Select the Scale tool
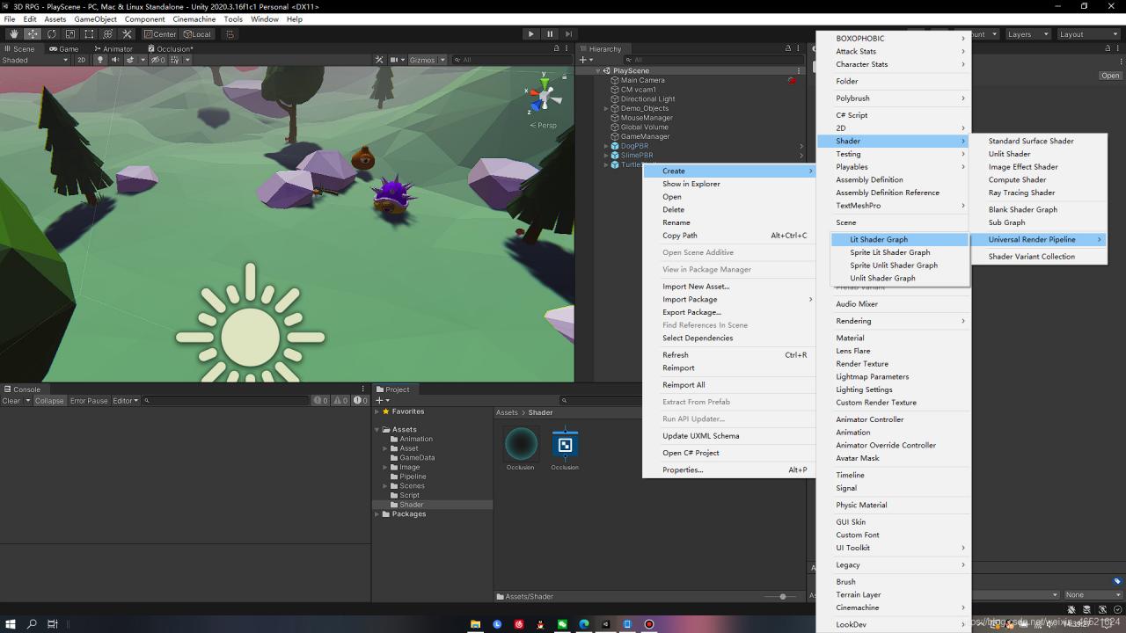Screen dimensions: 1126x633 (x=69, y=34)
